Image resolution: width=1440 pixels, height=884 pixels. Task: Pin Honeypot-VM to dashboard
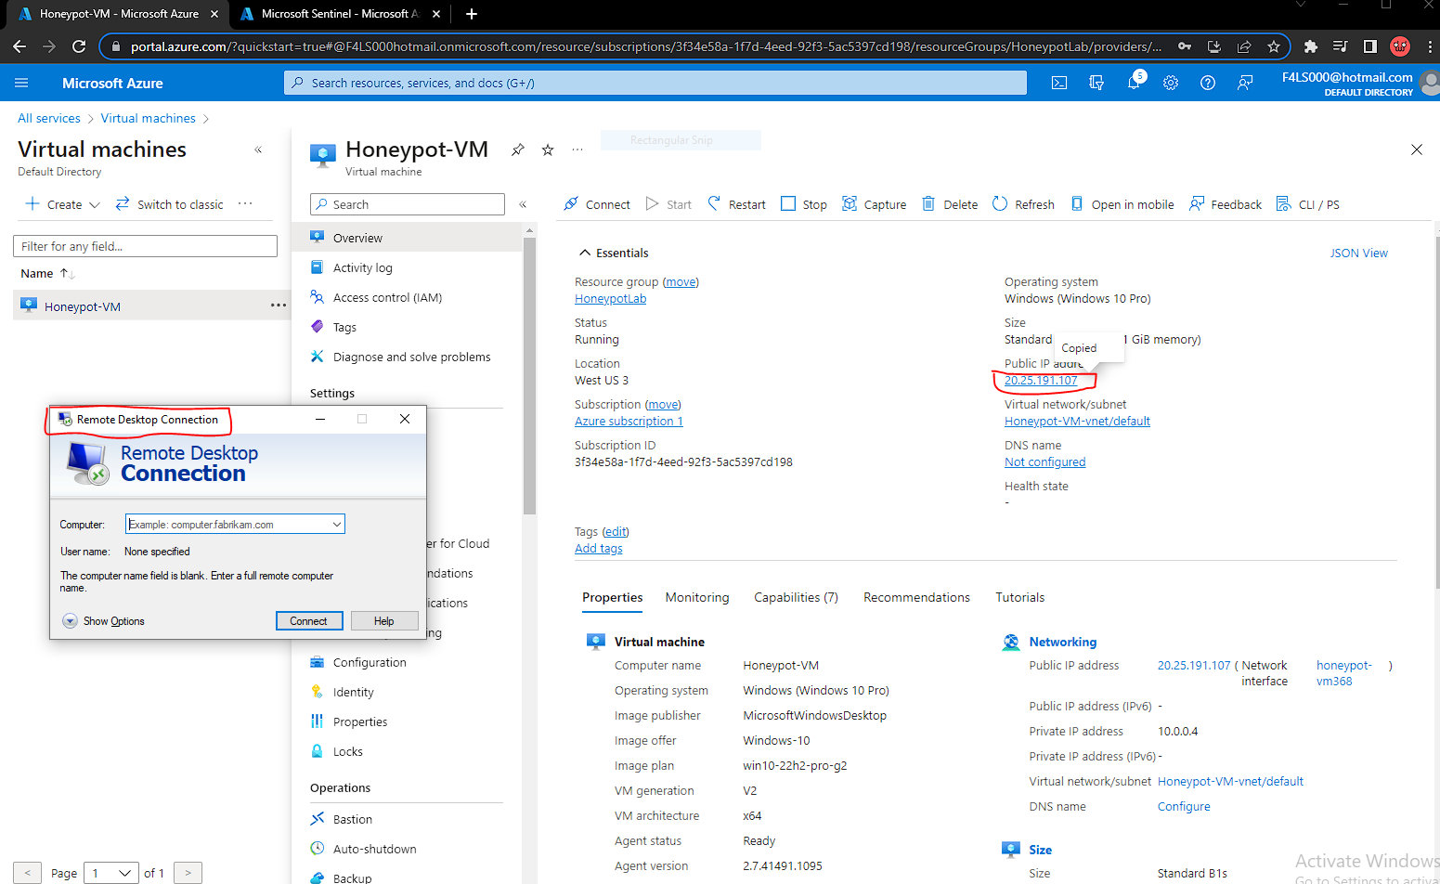[x=518, y=149]
